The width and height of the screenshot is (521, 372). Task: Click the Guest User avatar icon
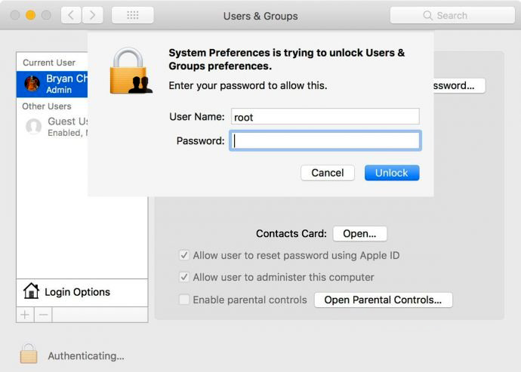(x=33, y=126)
